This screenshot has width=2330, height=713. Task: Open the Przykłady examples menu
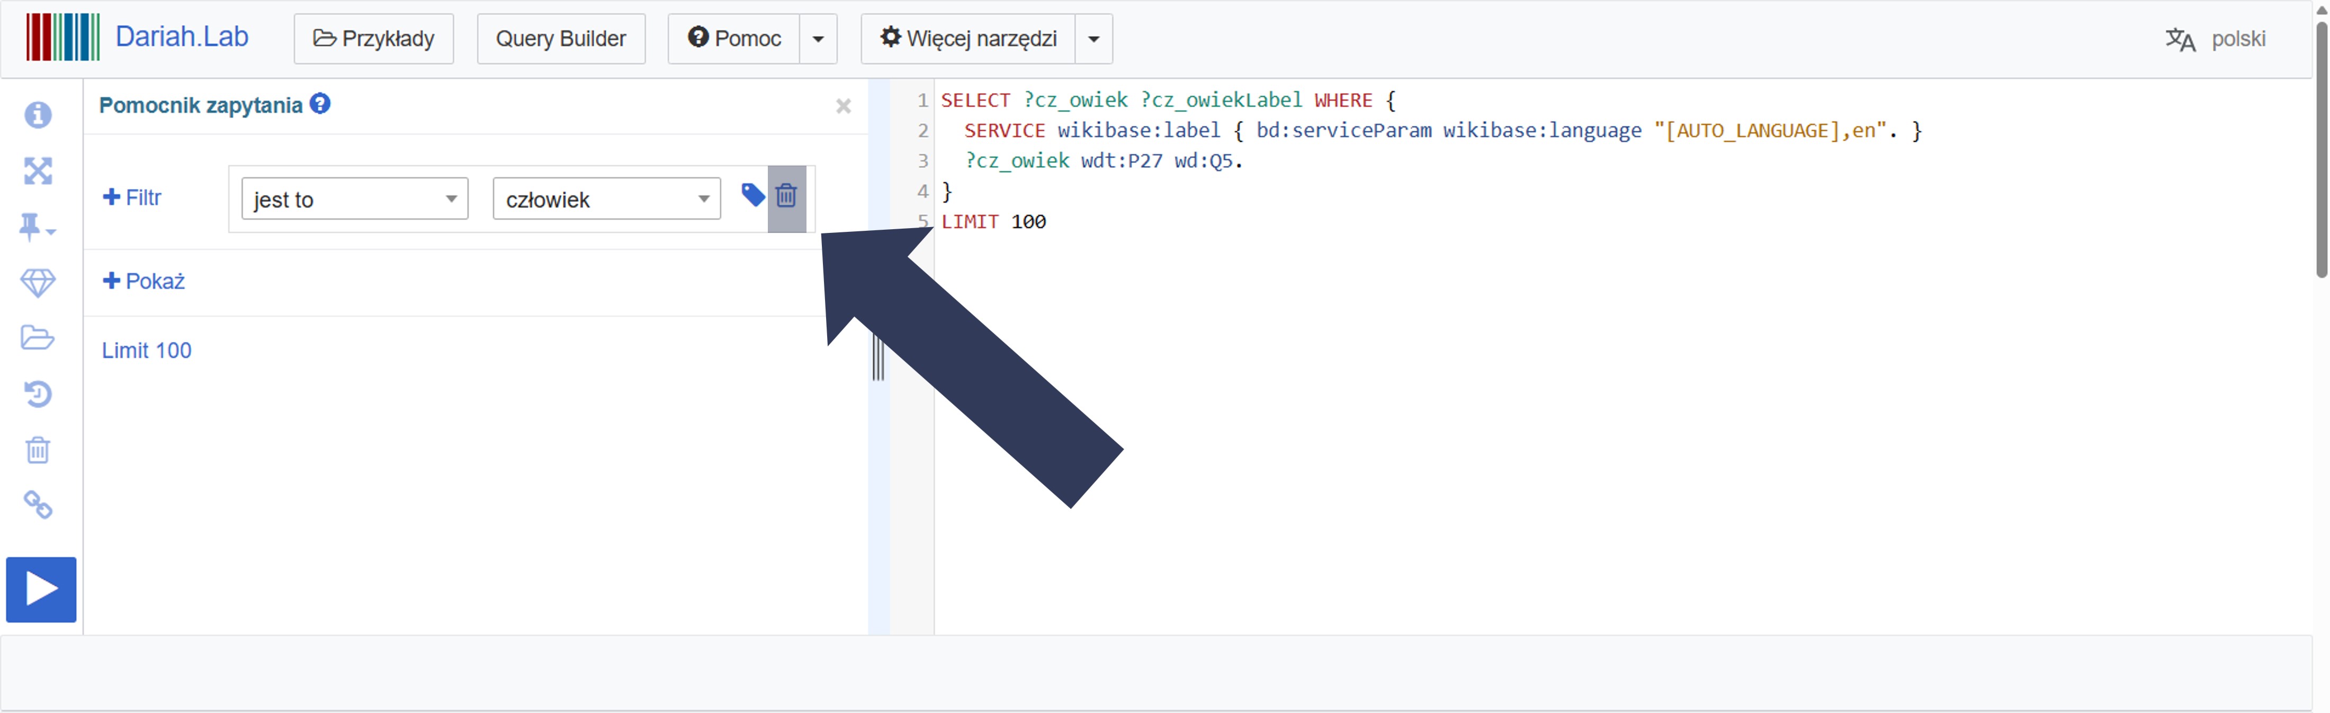pyautogui.click(x=373, y=39)
